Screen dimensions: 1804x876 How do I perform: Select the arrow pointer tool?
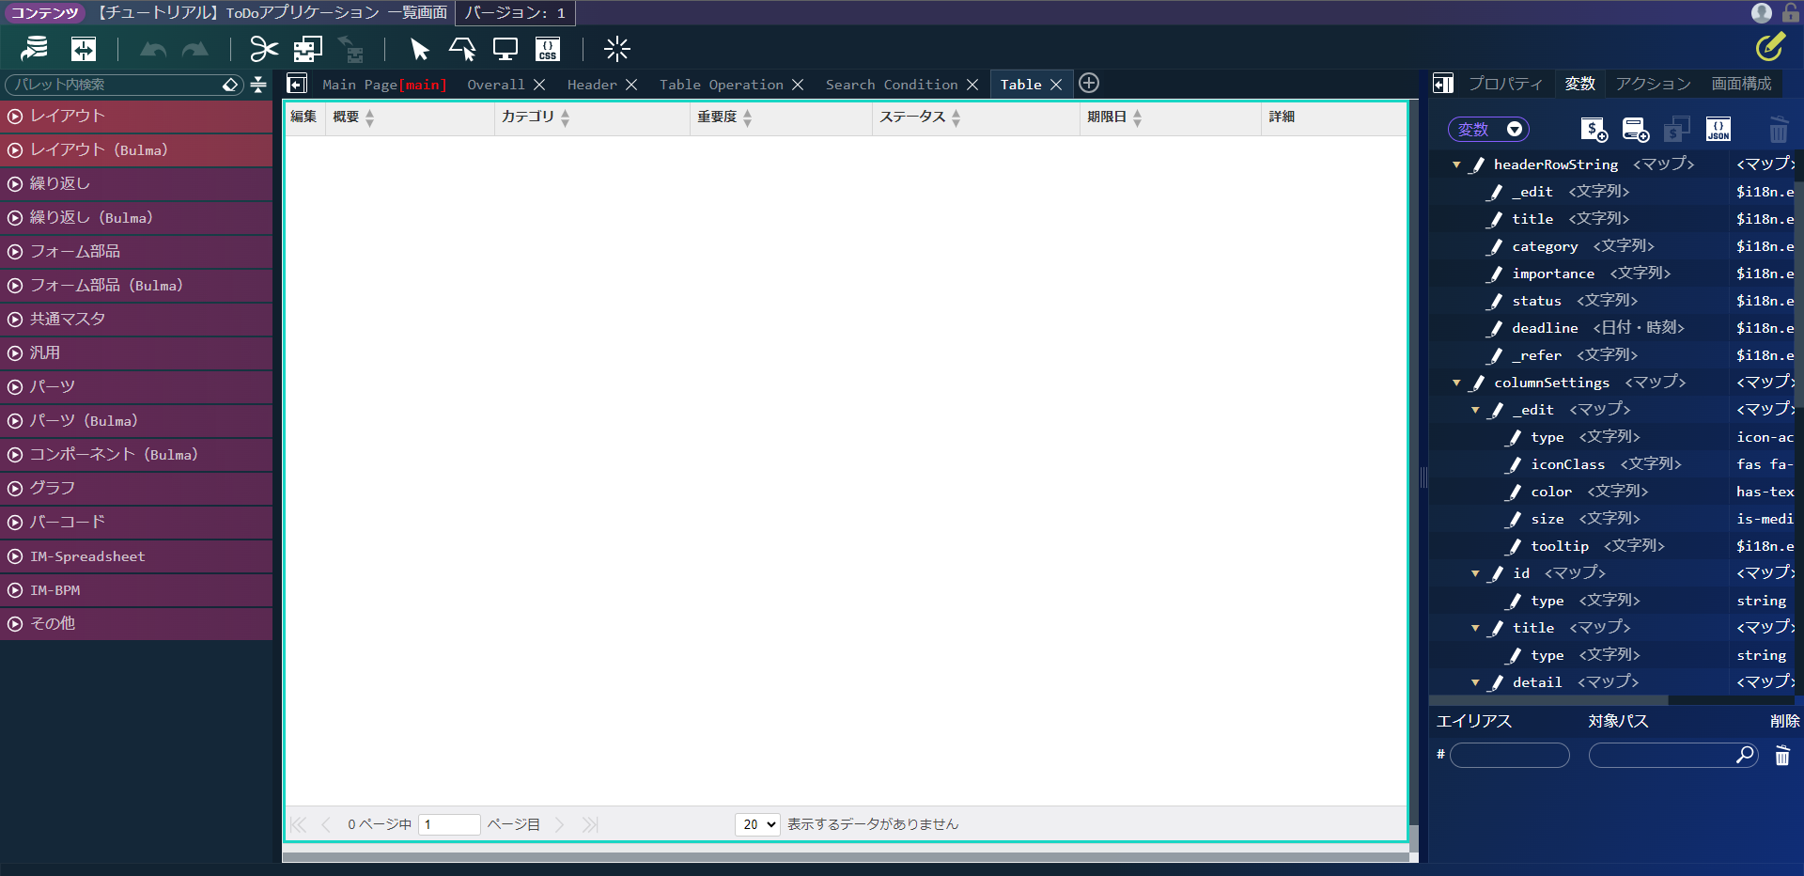[x=419, y=49]
